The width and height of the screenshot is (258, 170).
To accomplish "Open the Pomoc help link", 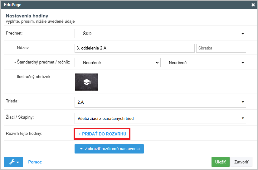I will click(x=35, y=162).
